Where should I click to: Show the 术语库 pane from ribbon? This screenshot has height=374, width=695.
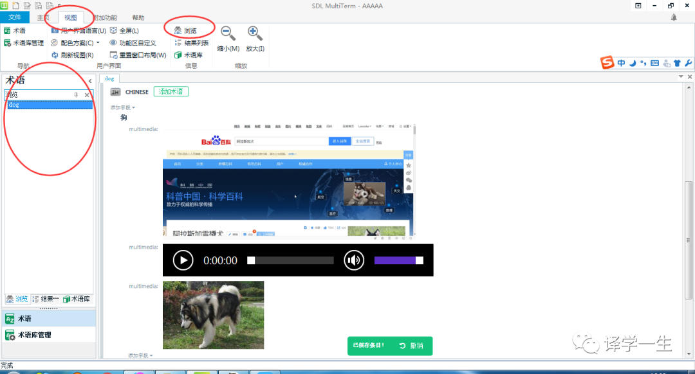pyautogui.click(x=189, y=55)
